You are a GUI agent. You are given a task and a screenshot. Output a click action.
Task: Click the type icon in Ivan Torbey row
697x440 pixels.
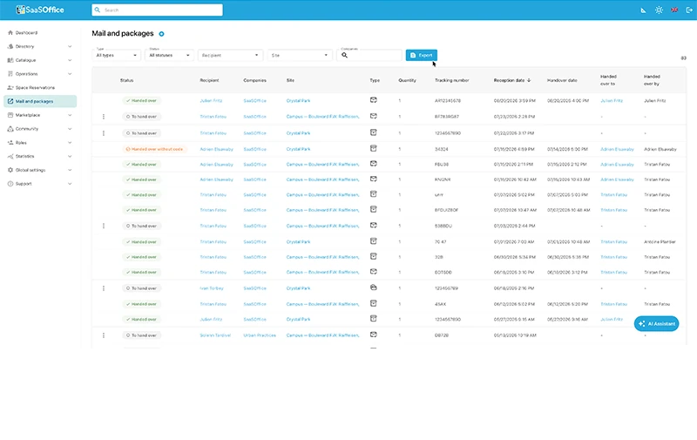[x=374, y=288]
